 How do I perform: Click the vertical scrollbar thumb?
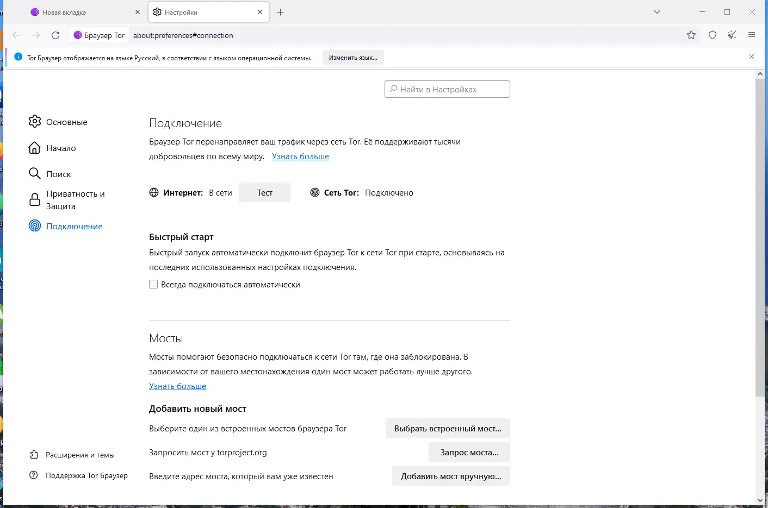pyautogui.click(x=760, y=238)
